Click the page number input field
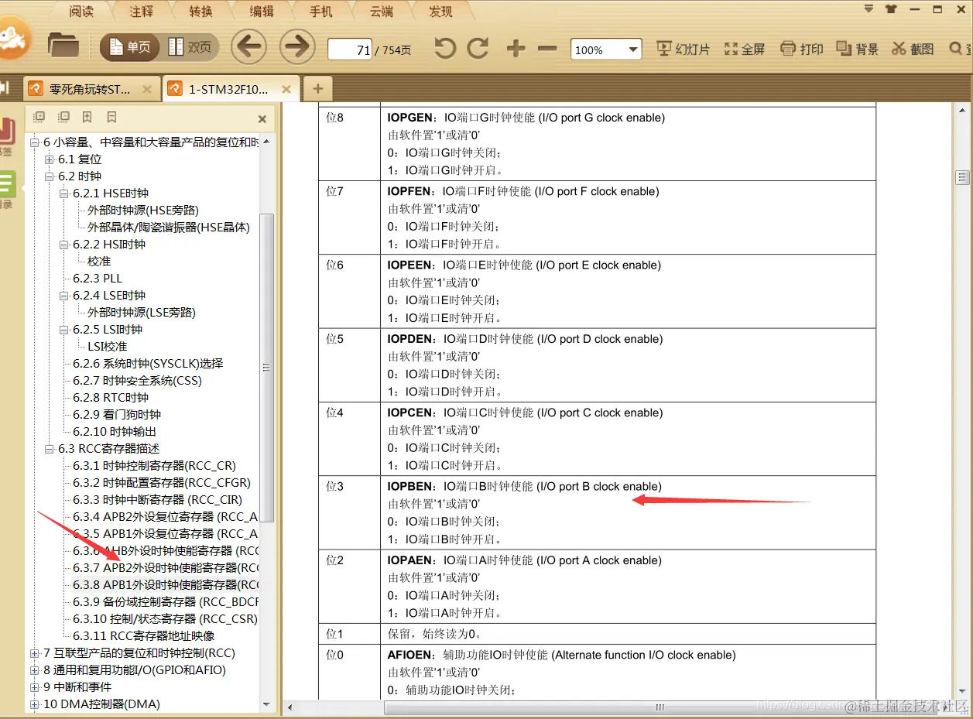 [x=350, y=50]
